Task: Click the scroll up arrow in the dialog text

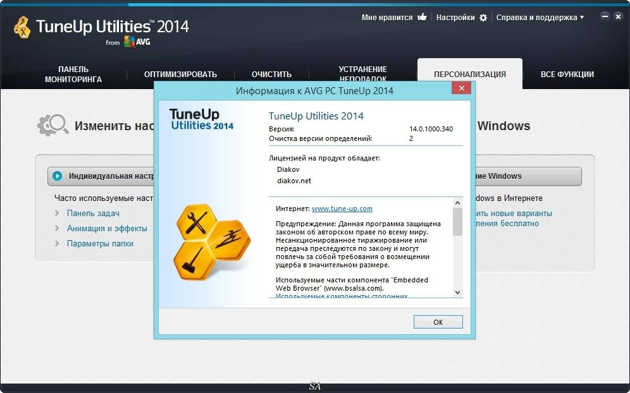Action: [457, 203]
